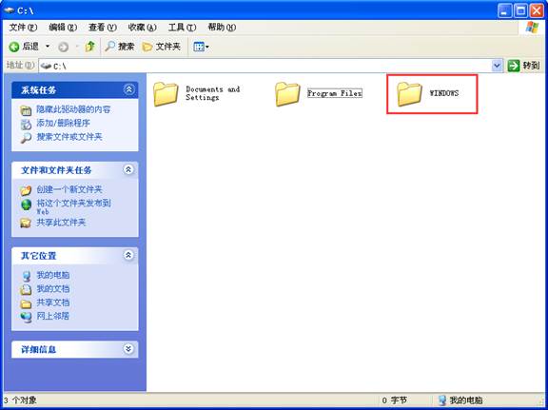This screenshot has height=410, width=548.
Task: Click 创建一个新文件夹 link
Action: coord(69,190)
